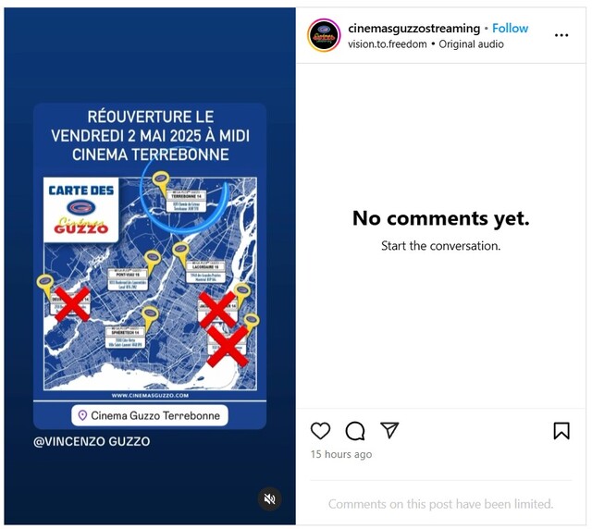This screenshot has height=529, width=592.
Task: Unmute the video audio
Action: tap(269, 498)
